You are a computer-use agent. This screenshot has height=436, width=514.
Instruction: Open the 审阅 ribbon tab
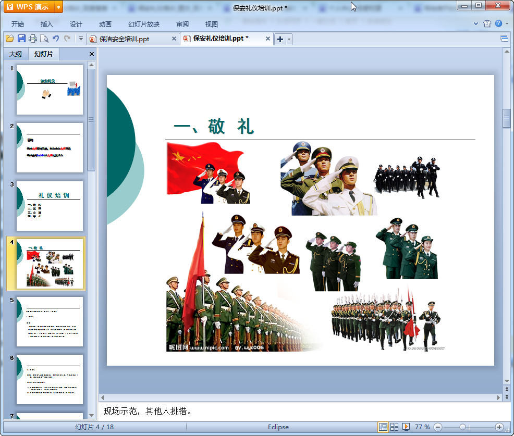182,24
